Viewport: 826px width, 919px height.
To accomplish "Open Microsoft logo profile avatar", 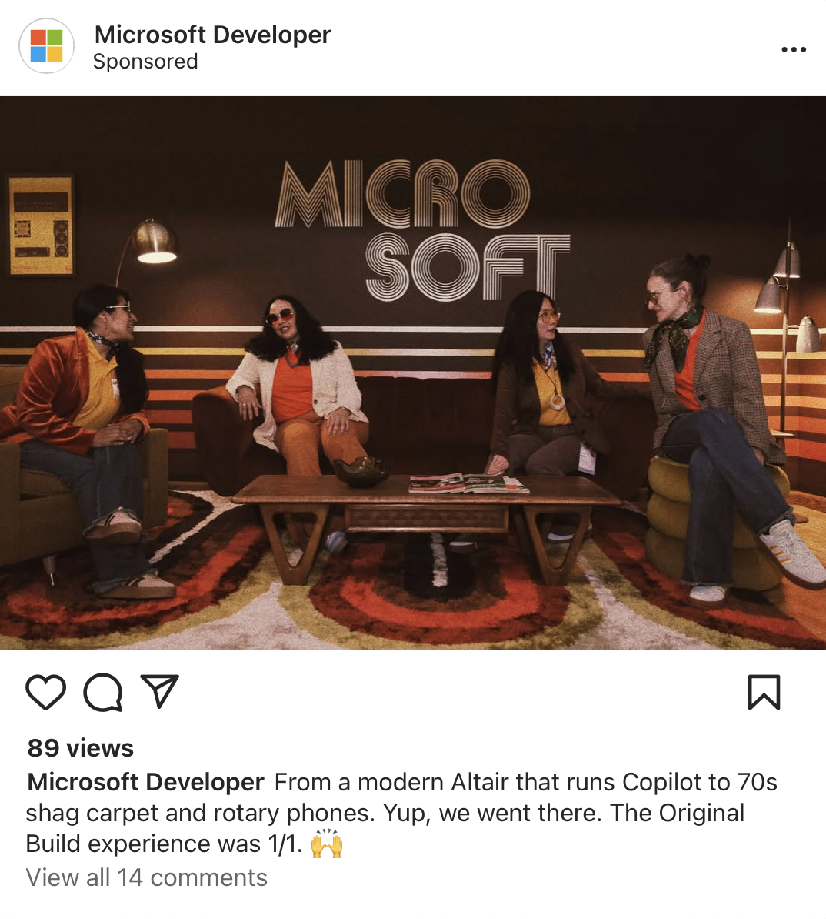I will click(47, 45).
